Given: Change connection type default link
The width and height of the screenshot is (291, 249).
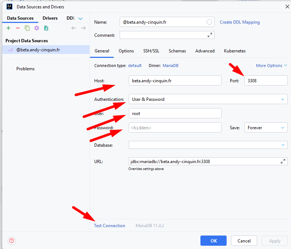Looking at the screenshot, I should point(135,66).
